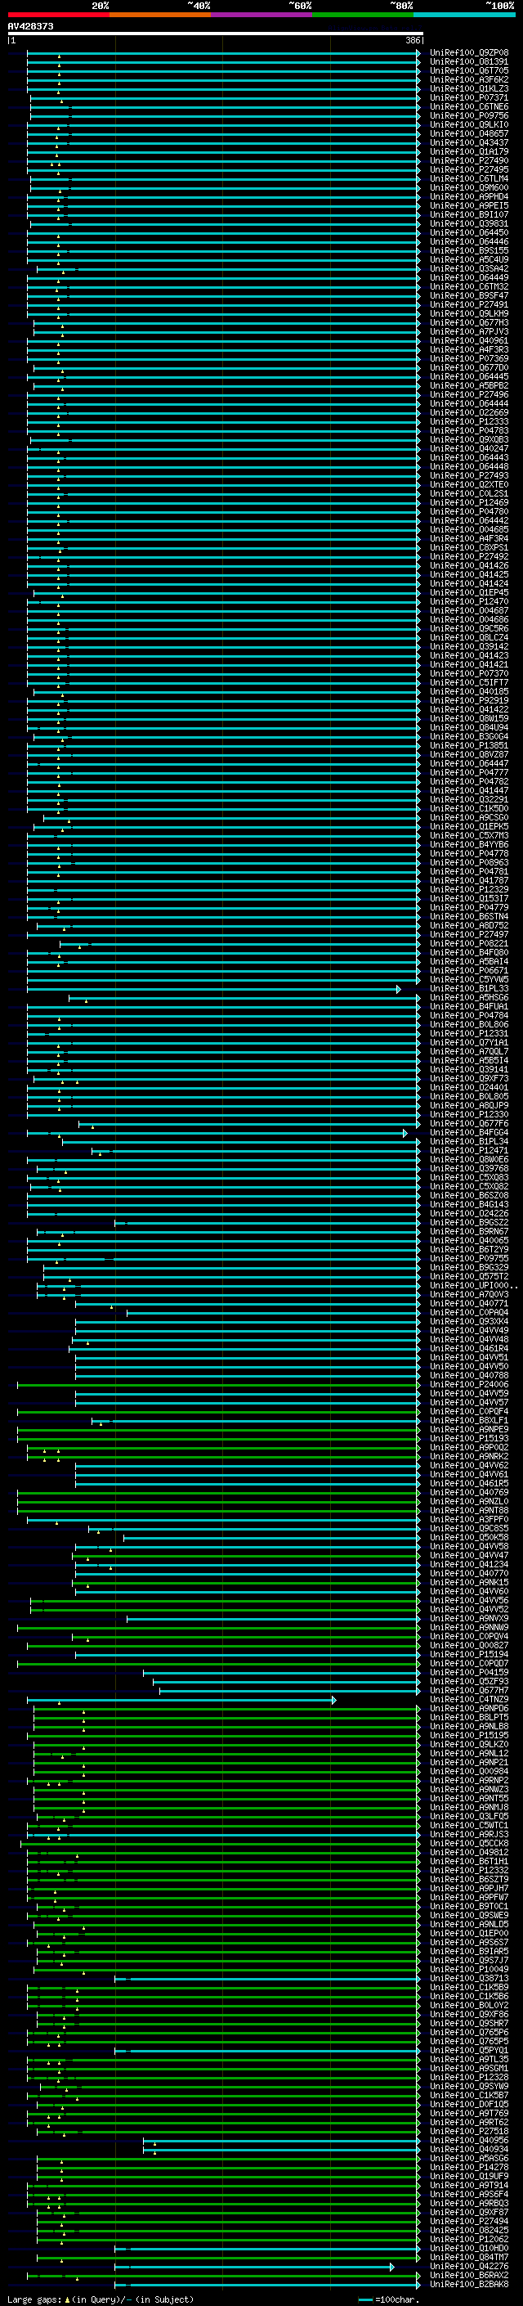Open the UniRef100_P06671 entry
Screen dimensions: 523x2306
coord(469,970)
